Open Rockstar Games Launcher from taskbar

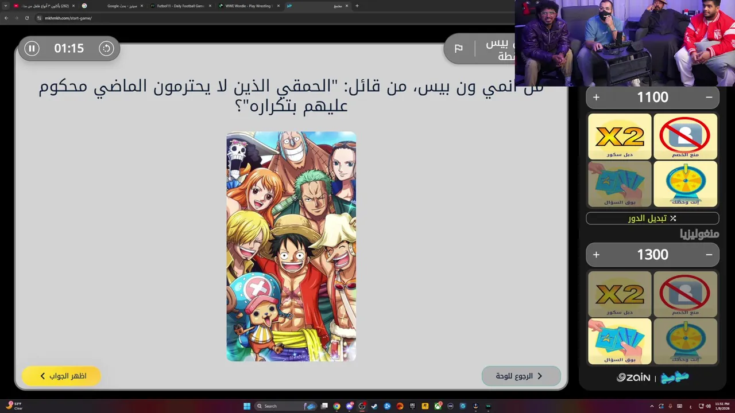425,406
